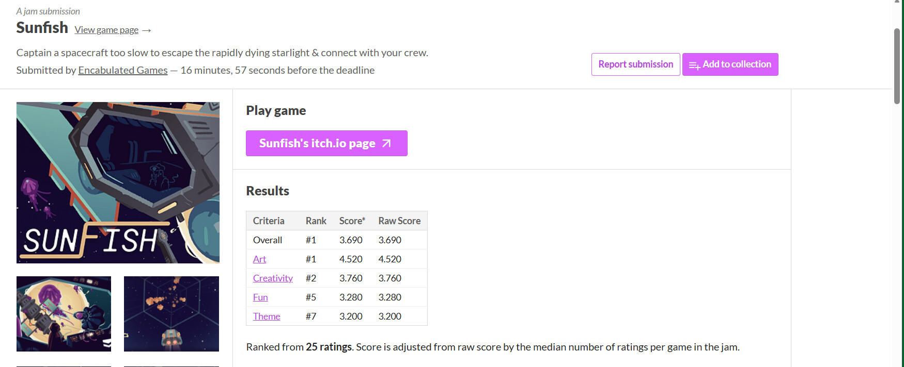Click the Criteria column header

click(269, 221)
